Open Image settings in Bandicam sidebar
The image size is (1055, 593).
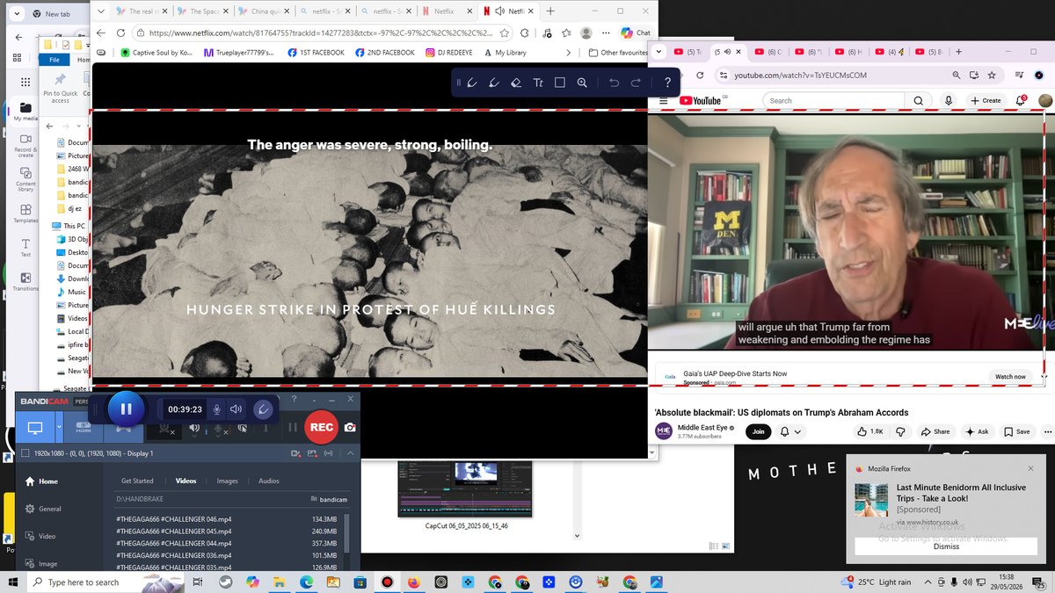pos(41,564)
